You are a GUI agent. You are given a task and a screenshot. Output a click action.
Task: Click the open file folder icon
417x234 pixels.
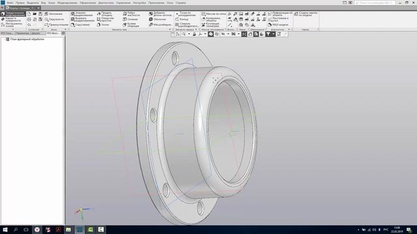35,14
